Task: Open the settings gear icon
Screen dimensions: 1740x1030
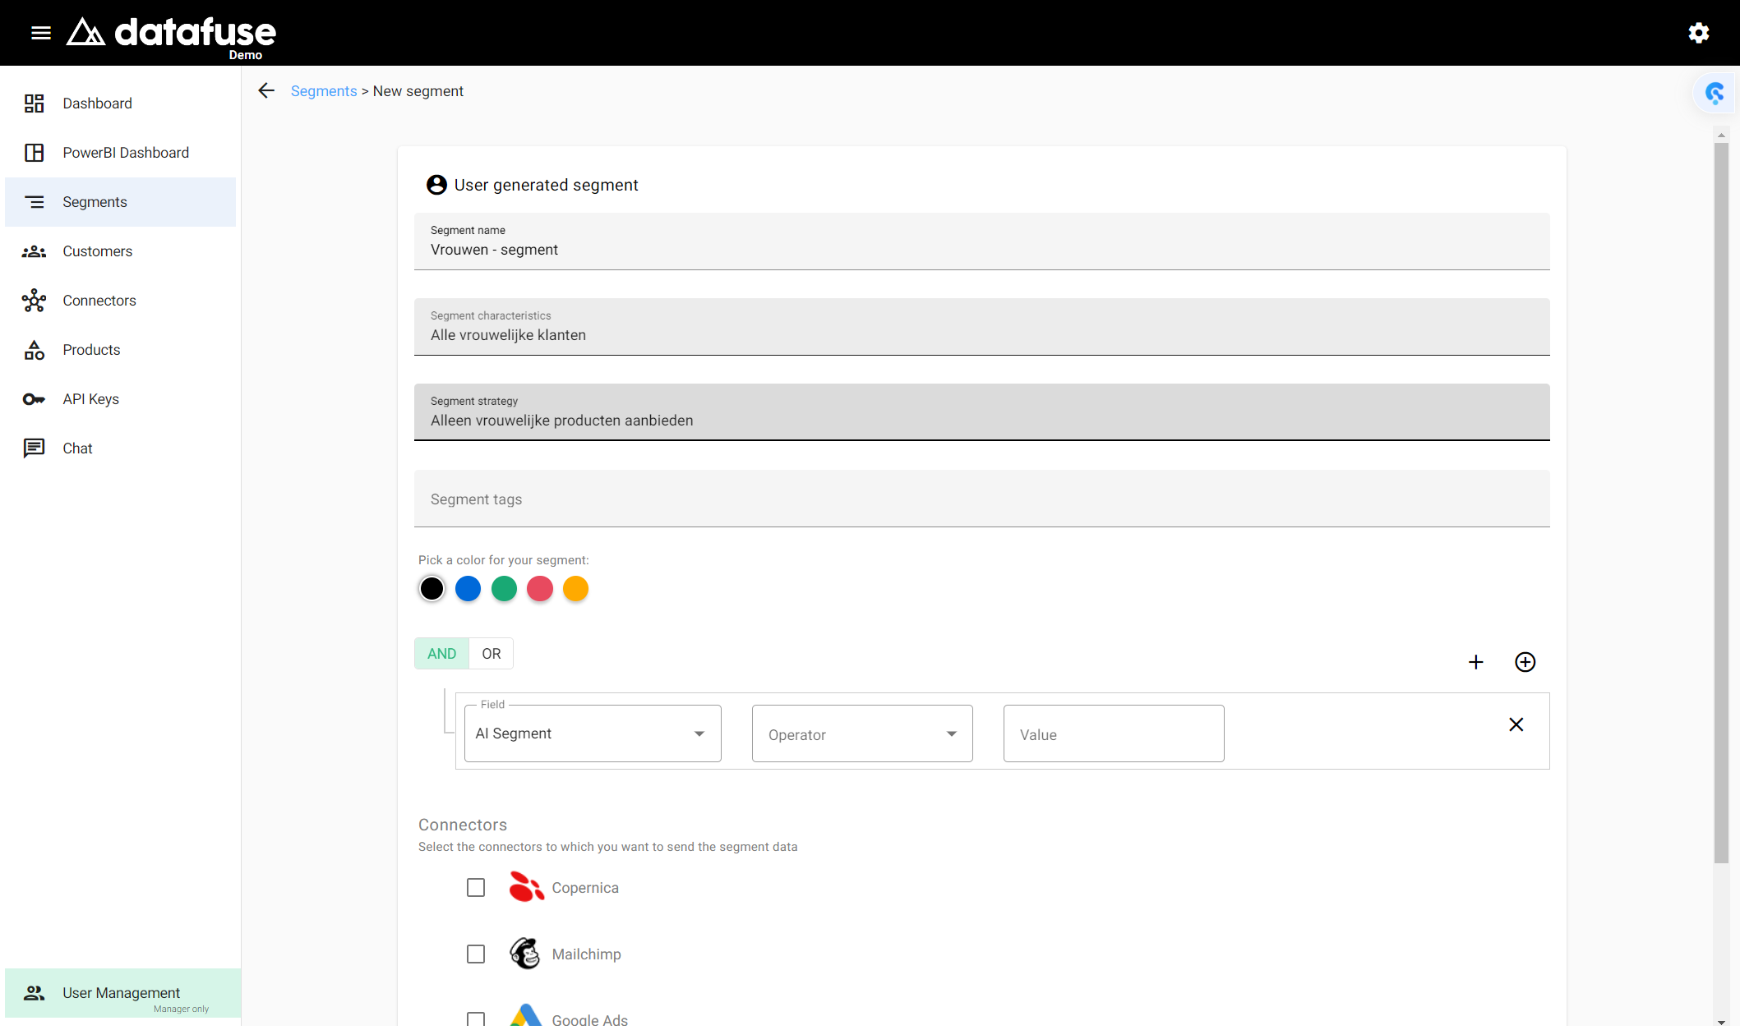Action: click(1699, 33)
